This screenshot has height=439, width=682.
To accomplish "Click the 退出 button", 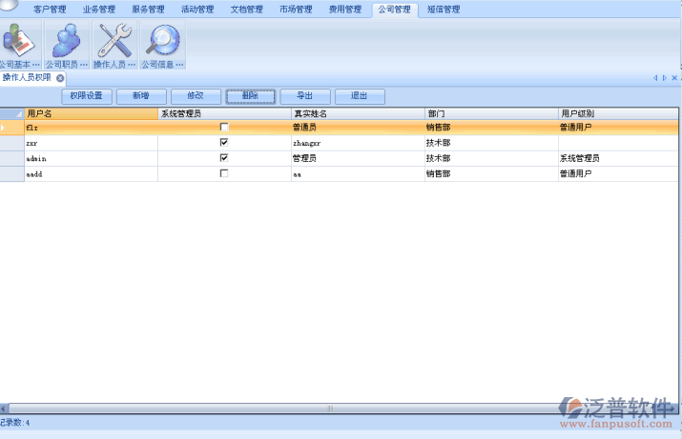I will coord(360,96).
